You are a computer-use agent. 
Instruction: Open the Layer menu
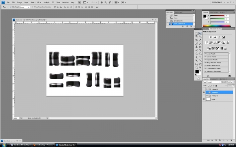click(x=26, y=2)
